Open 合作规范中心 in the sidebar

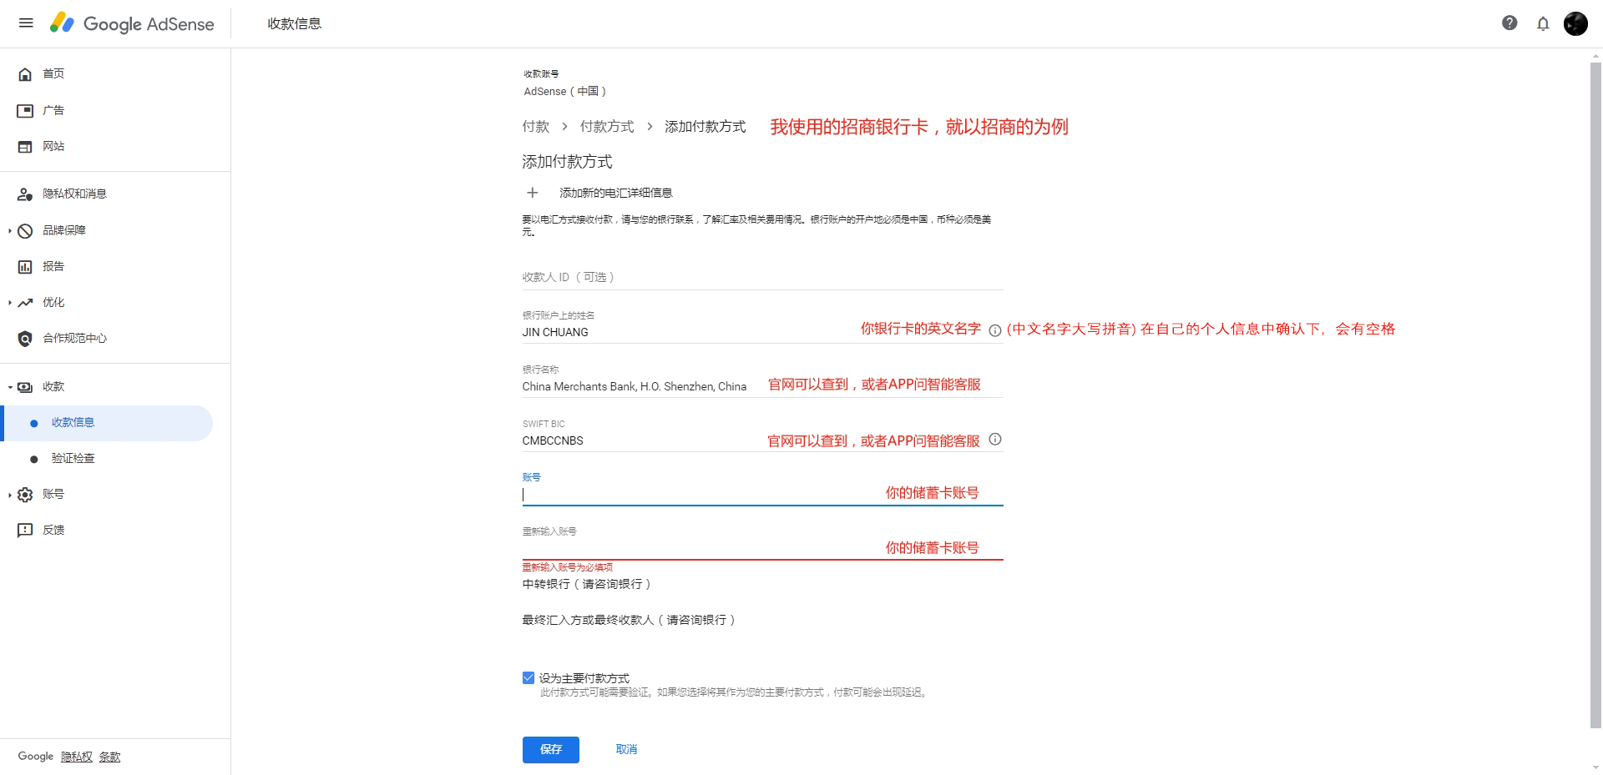(x=75, y=338)
